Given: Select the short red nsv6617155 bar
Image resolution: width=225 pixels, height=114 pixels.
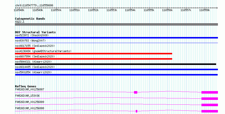Looking at the screenshot, I should coord(25,48).
